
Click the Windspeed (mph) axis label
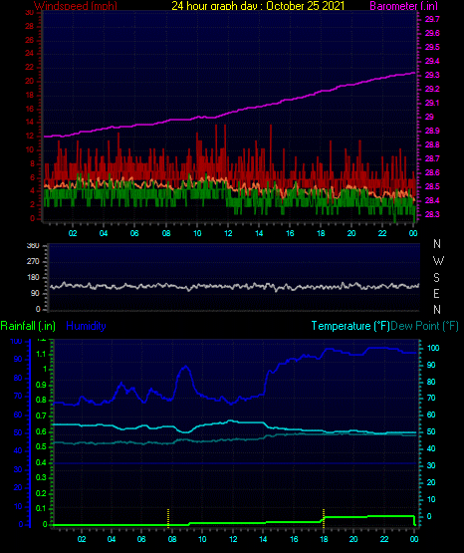click(76, 6)
